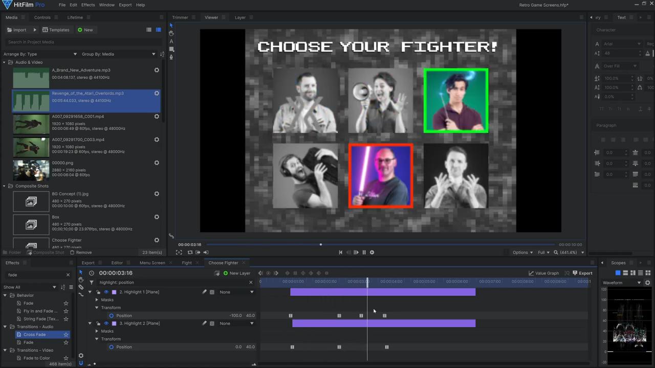This screenshot has height=368, width=655.
Task: Clear the effects search field text
Action: [x=68, y=274]
